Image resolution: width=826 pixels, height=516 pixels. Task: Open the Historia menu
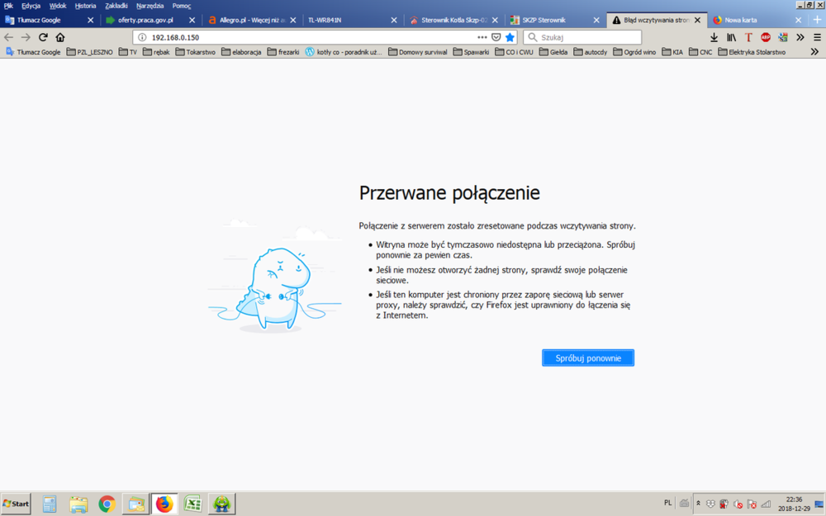pos(85,6)
